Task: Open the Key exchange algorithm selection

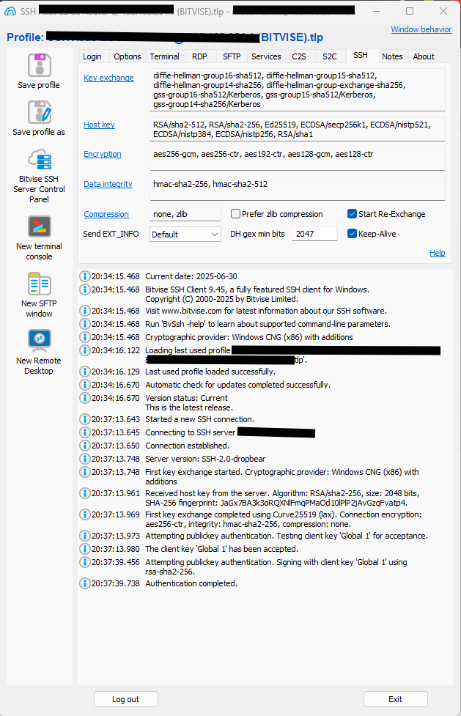Action: (108, 78)
